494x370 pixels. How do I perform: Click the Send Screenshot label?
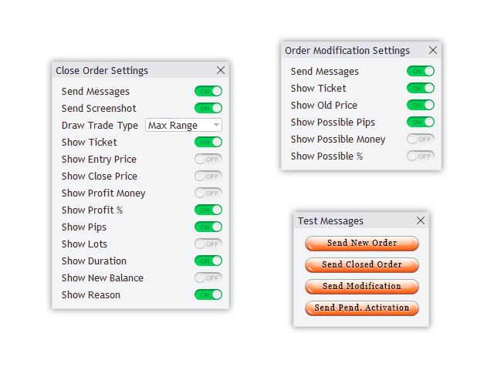pos(99,108)
